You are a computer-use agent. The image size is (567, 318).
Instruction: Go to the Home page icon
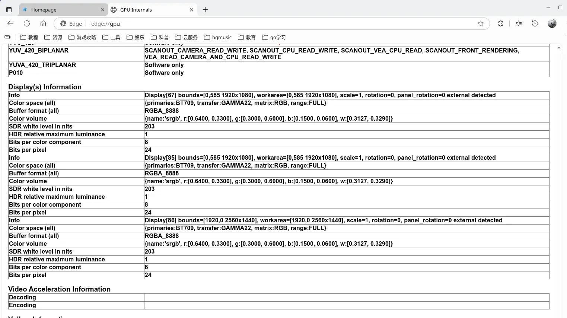[x=43, y=23]
